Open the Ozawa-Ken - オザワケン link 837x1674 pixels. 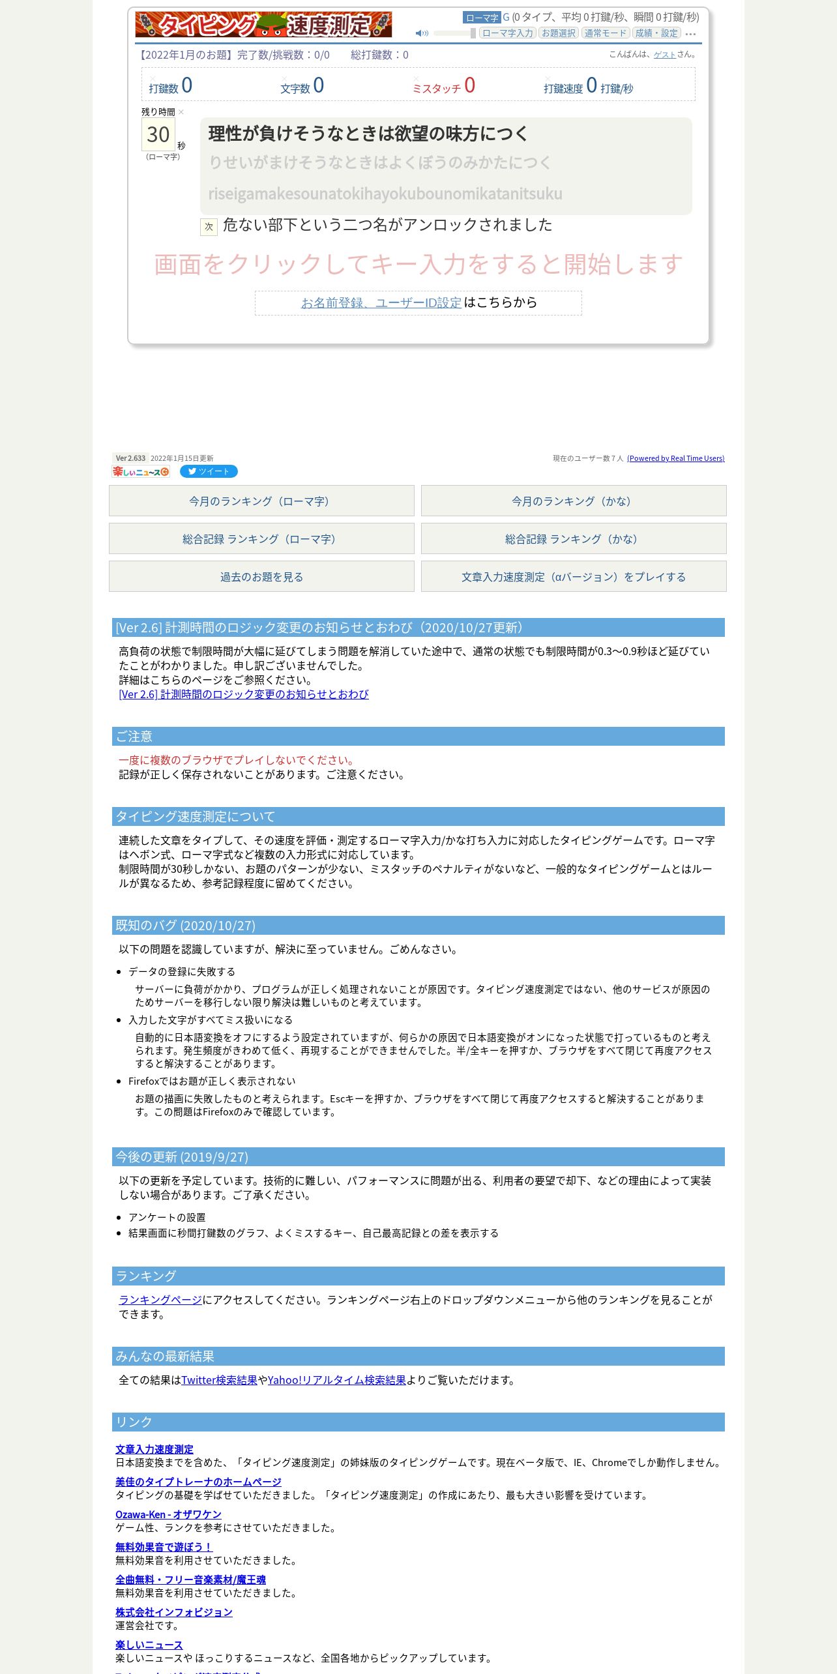[168, 1514]
